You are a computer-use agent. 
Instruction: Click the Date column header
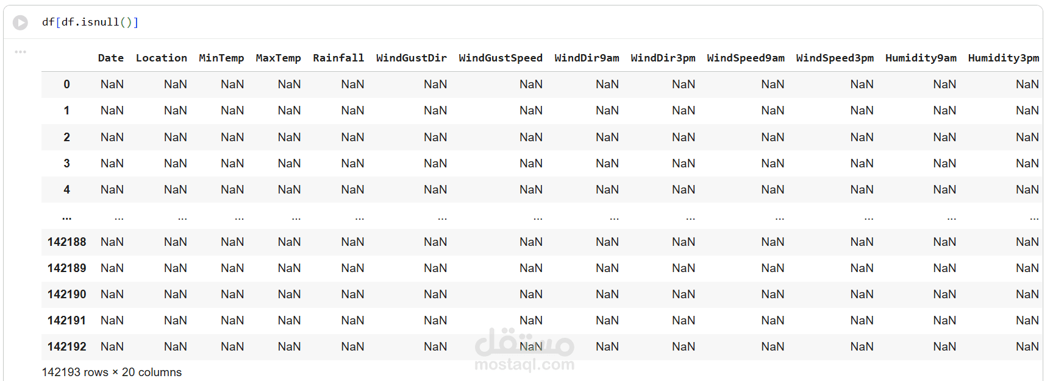pos(110,58)
